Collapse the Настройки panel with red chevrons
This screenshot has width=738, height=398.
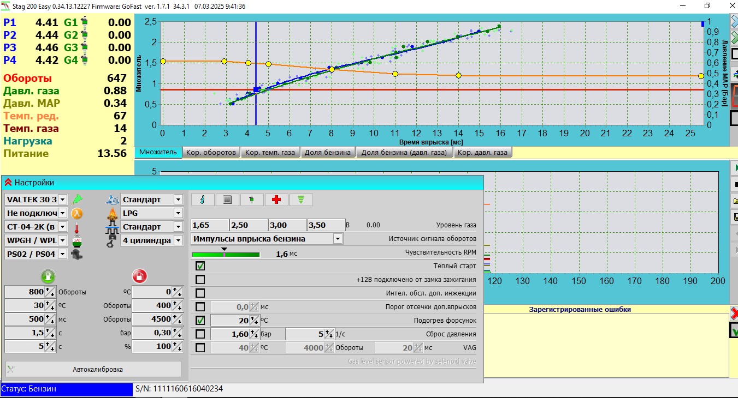pyautogui.click(x=8, y=183)
